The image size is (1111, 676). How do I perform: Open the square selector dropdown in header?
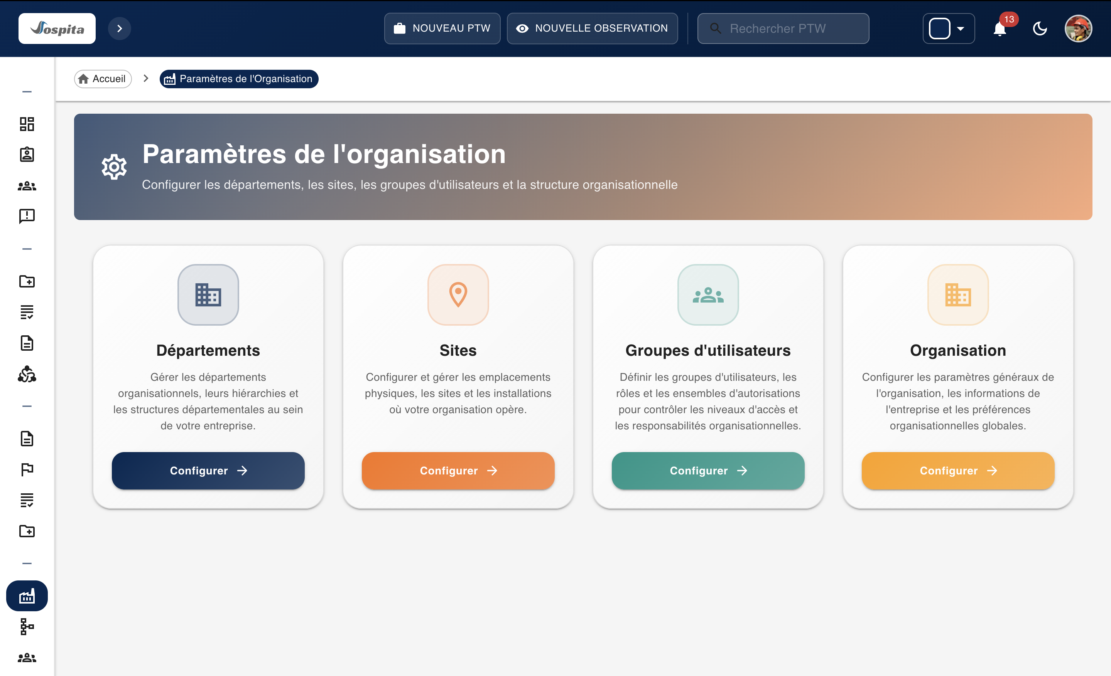tap(948, 29)
